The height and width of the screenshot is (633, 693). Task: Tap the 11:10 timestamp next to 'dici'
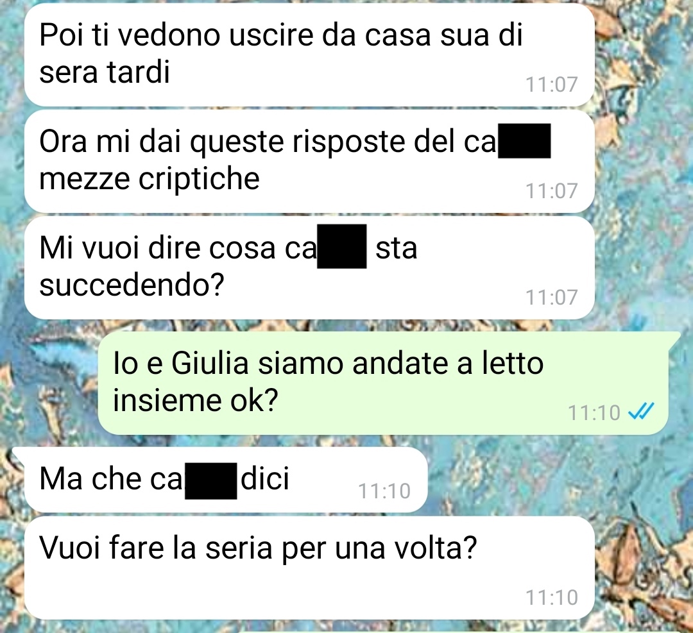point(384,491)
